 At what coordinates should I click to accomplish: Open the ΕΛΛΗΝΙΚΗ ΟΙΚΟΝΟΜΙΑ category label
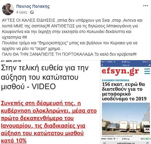115,80
